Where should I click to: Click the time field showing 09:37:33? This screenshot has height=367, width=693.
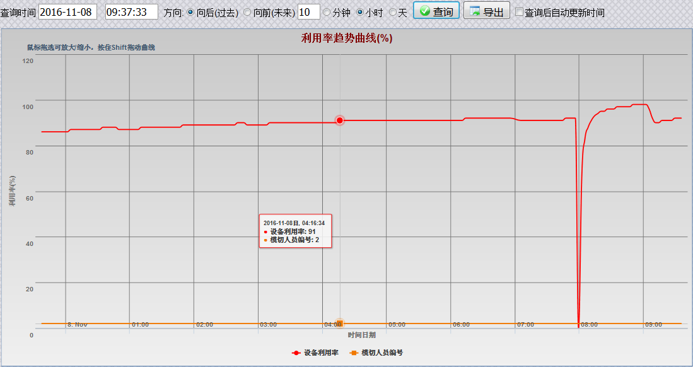coord(131,11)
